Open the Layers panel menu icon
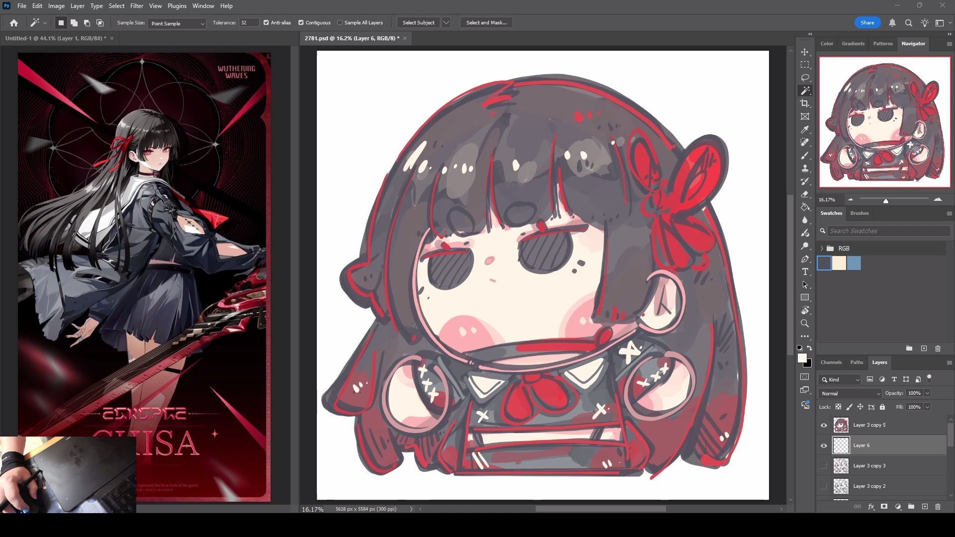Screen dimensions: 955x537 click(949, 362)
